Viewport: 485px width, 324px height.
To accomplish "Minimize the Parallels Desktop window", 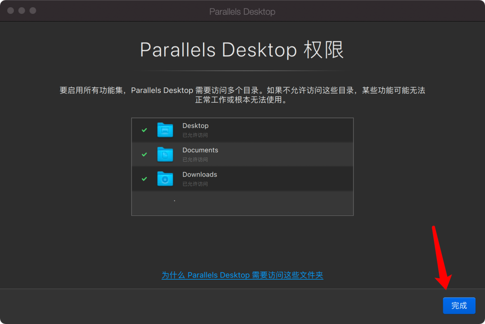I will click(x=22, y=10).
